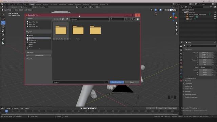This screenshot has height=122, width=217.
Task: Select the Cursor tool in the viewport toolbar
Action: 3,18
